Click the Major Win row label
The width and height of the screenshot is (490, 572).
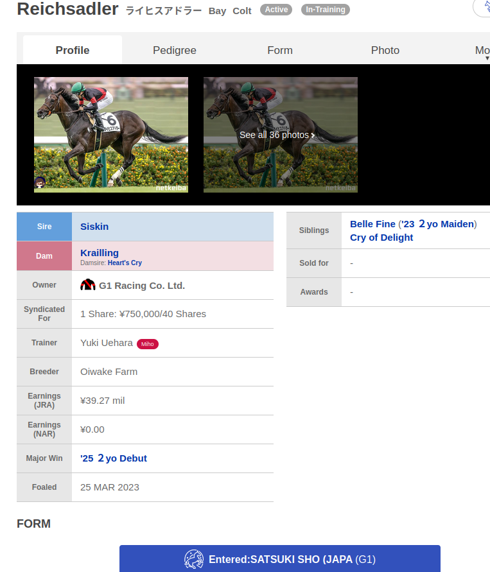44,458
